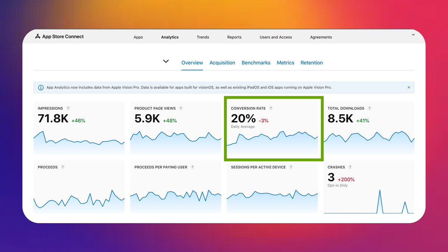Image resolution: width=448 pixels, height=252 pixels.
Task: Open the Trends section in the navigation
Action: click(203, 37)
